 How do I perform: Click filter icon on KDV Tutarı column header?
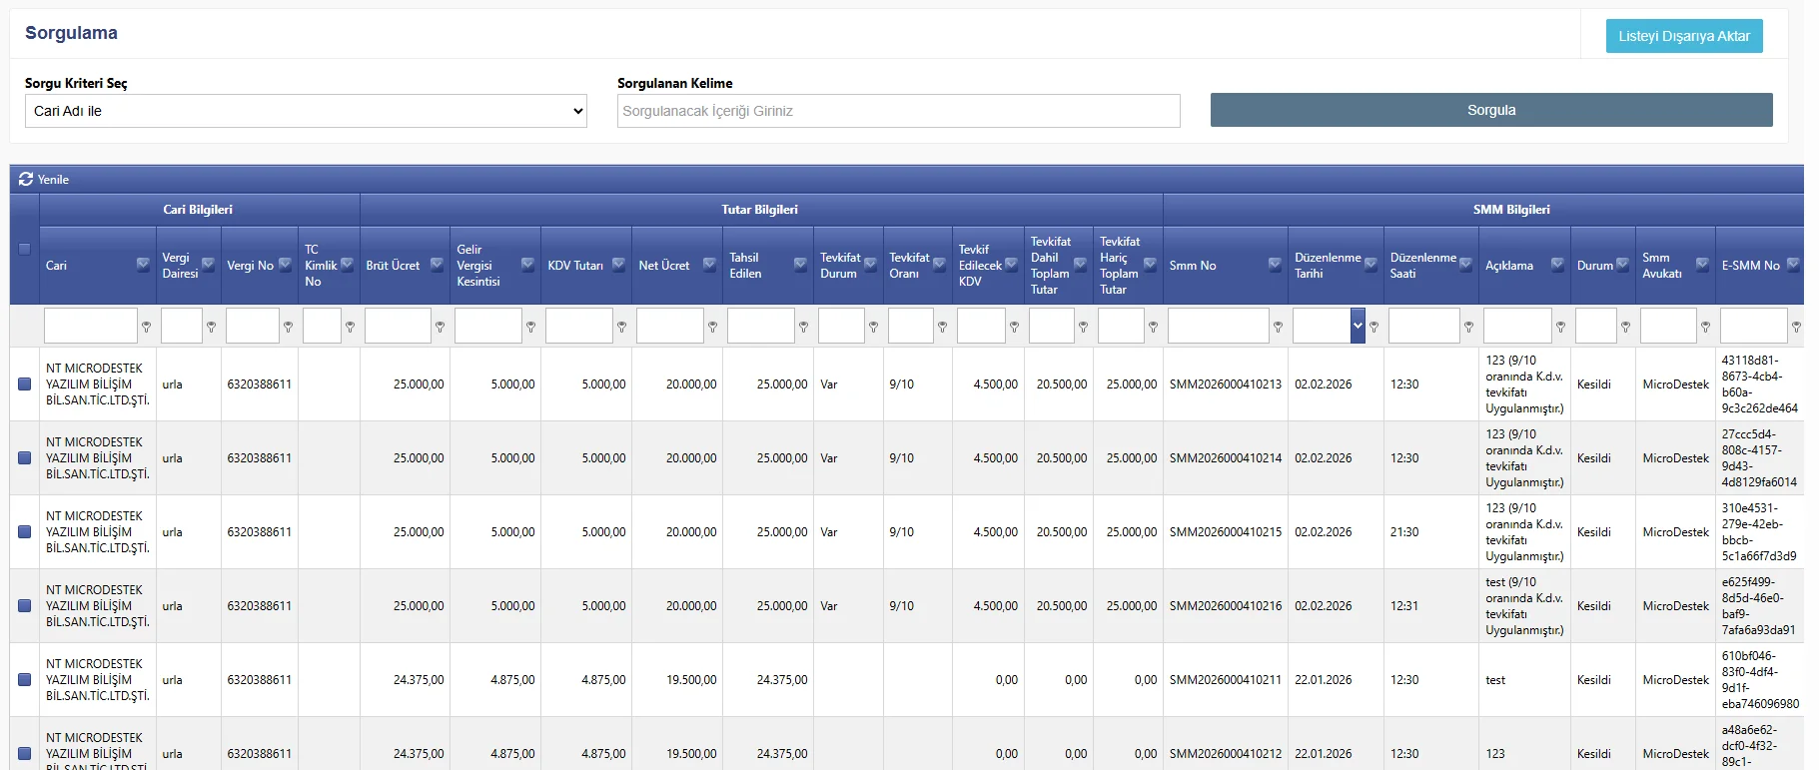tap(618, 265)
